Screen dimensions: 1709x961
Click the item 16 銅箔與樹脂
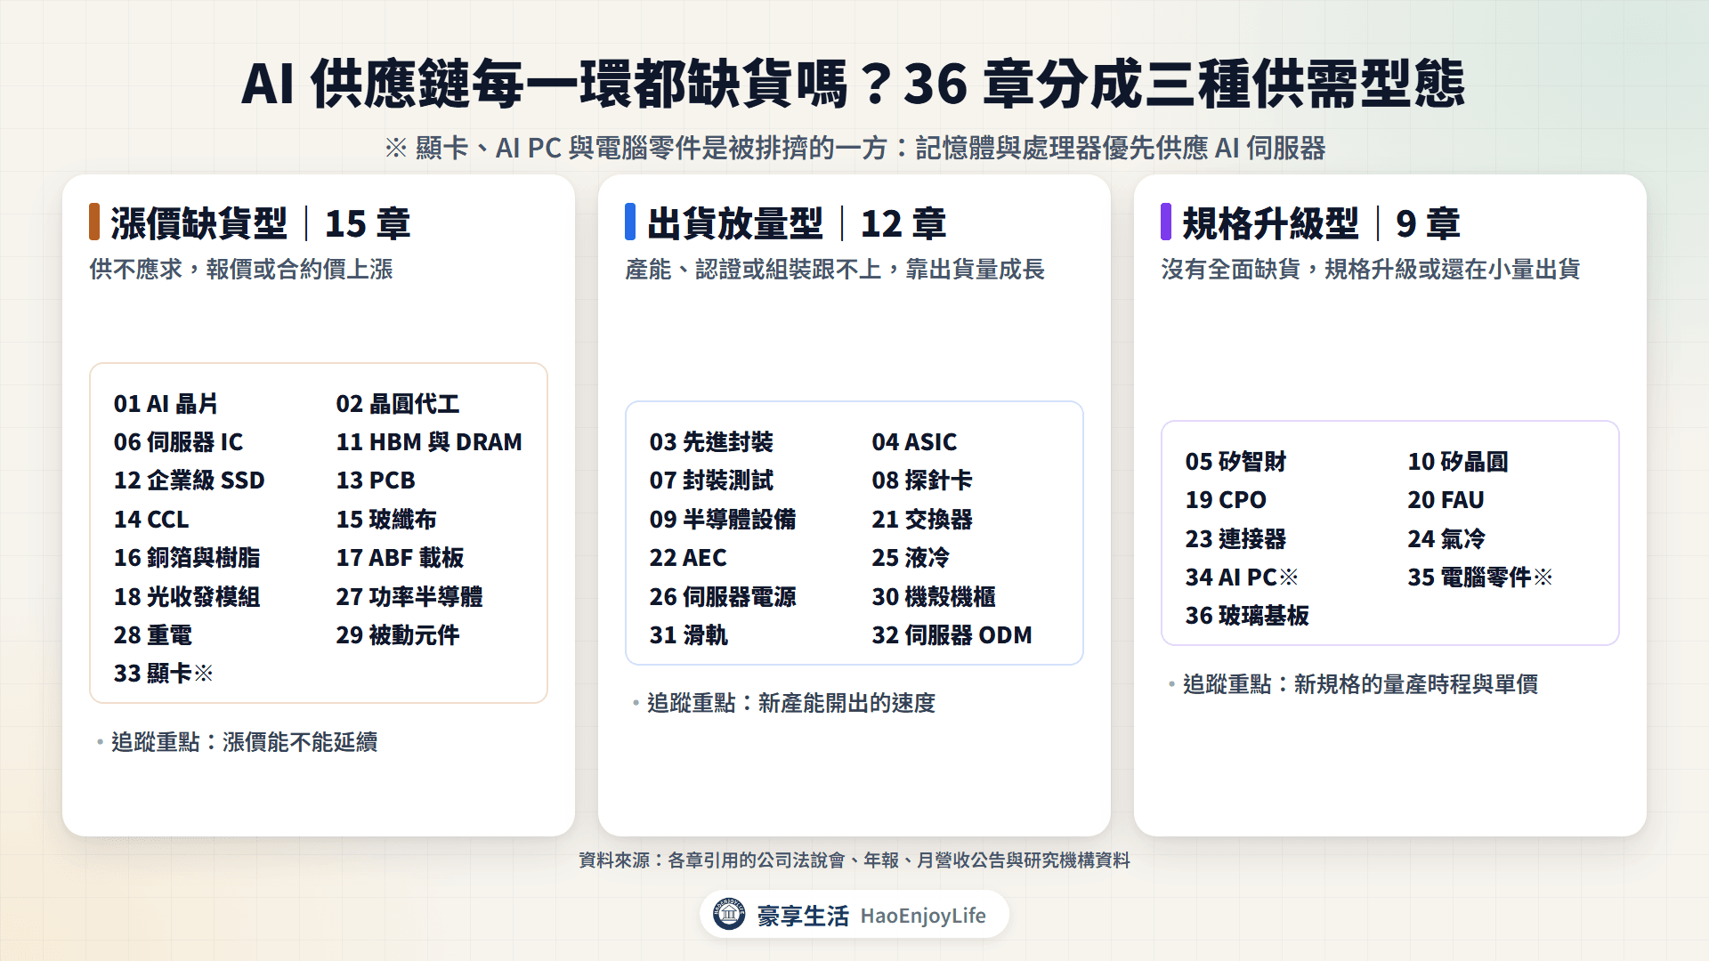[187, 558]
